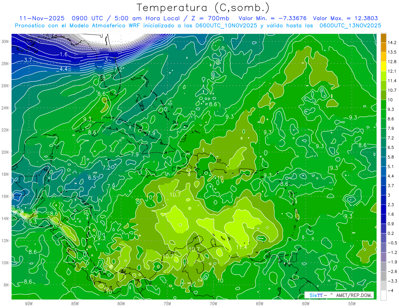
Task: Click 'Valor Max. = 12.3803' text
Action: [x=345, y=18]
